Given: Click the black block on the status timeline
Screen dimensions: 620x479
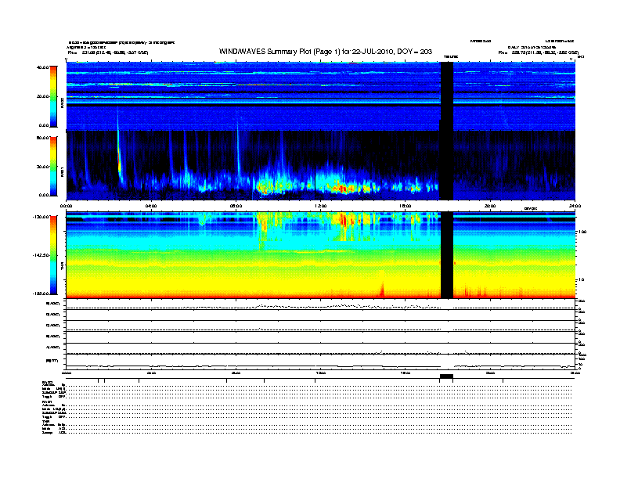Looking at the screenshot, I should (x=446, y=376).
